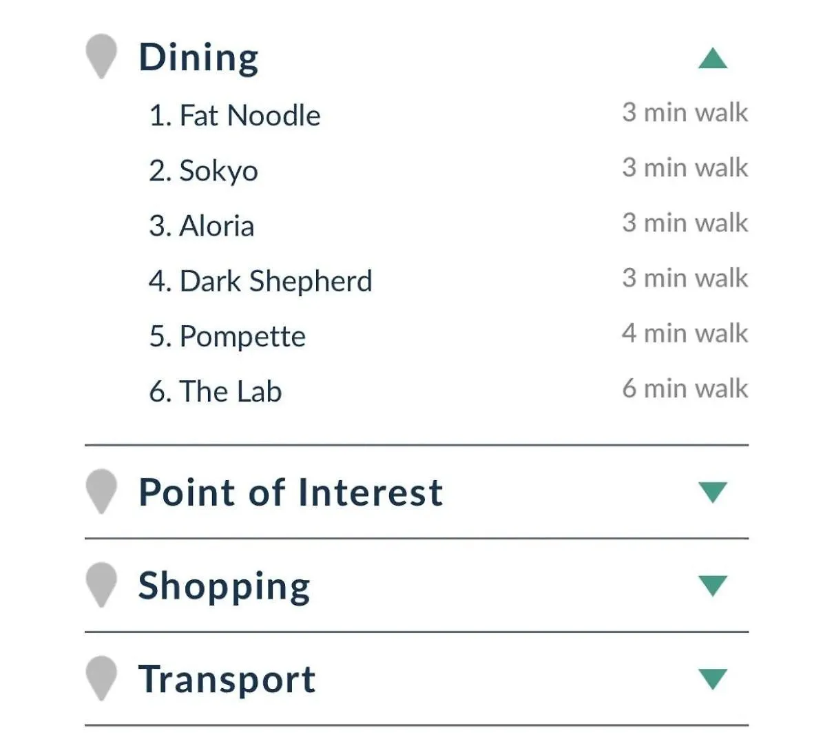Expand the Transport section arrow
Screen dimensions: 834x744
pos(713,679)
